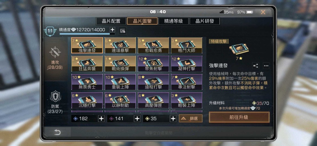This screenshot has height=146, width=317.
Task: Open the 晶片研發 tab
Action: pos(205,21)
